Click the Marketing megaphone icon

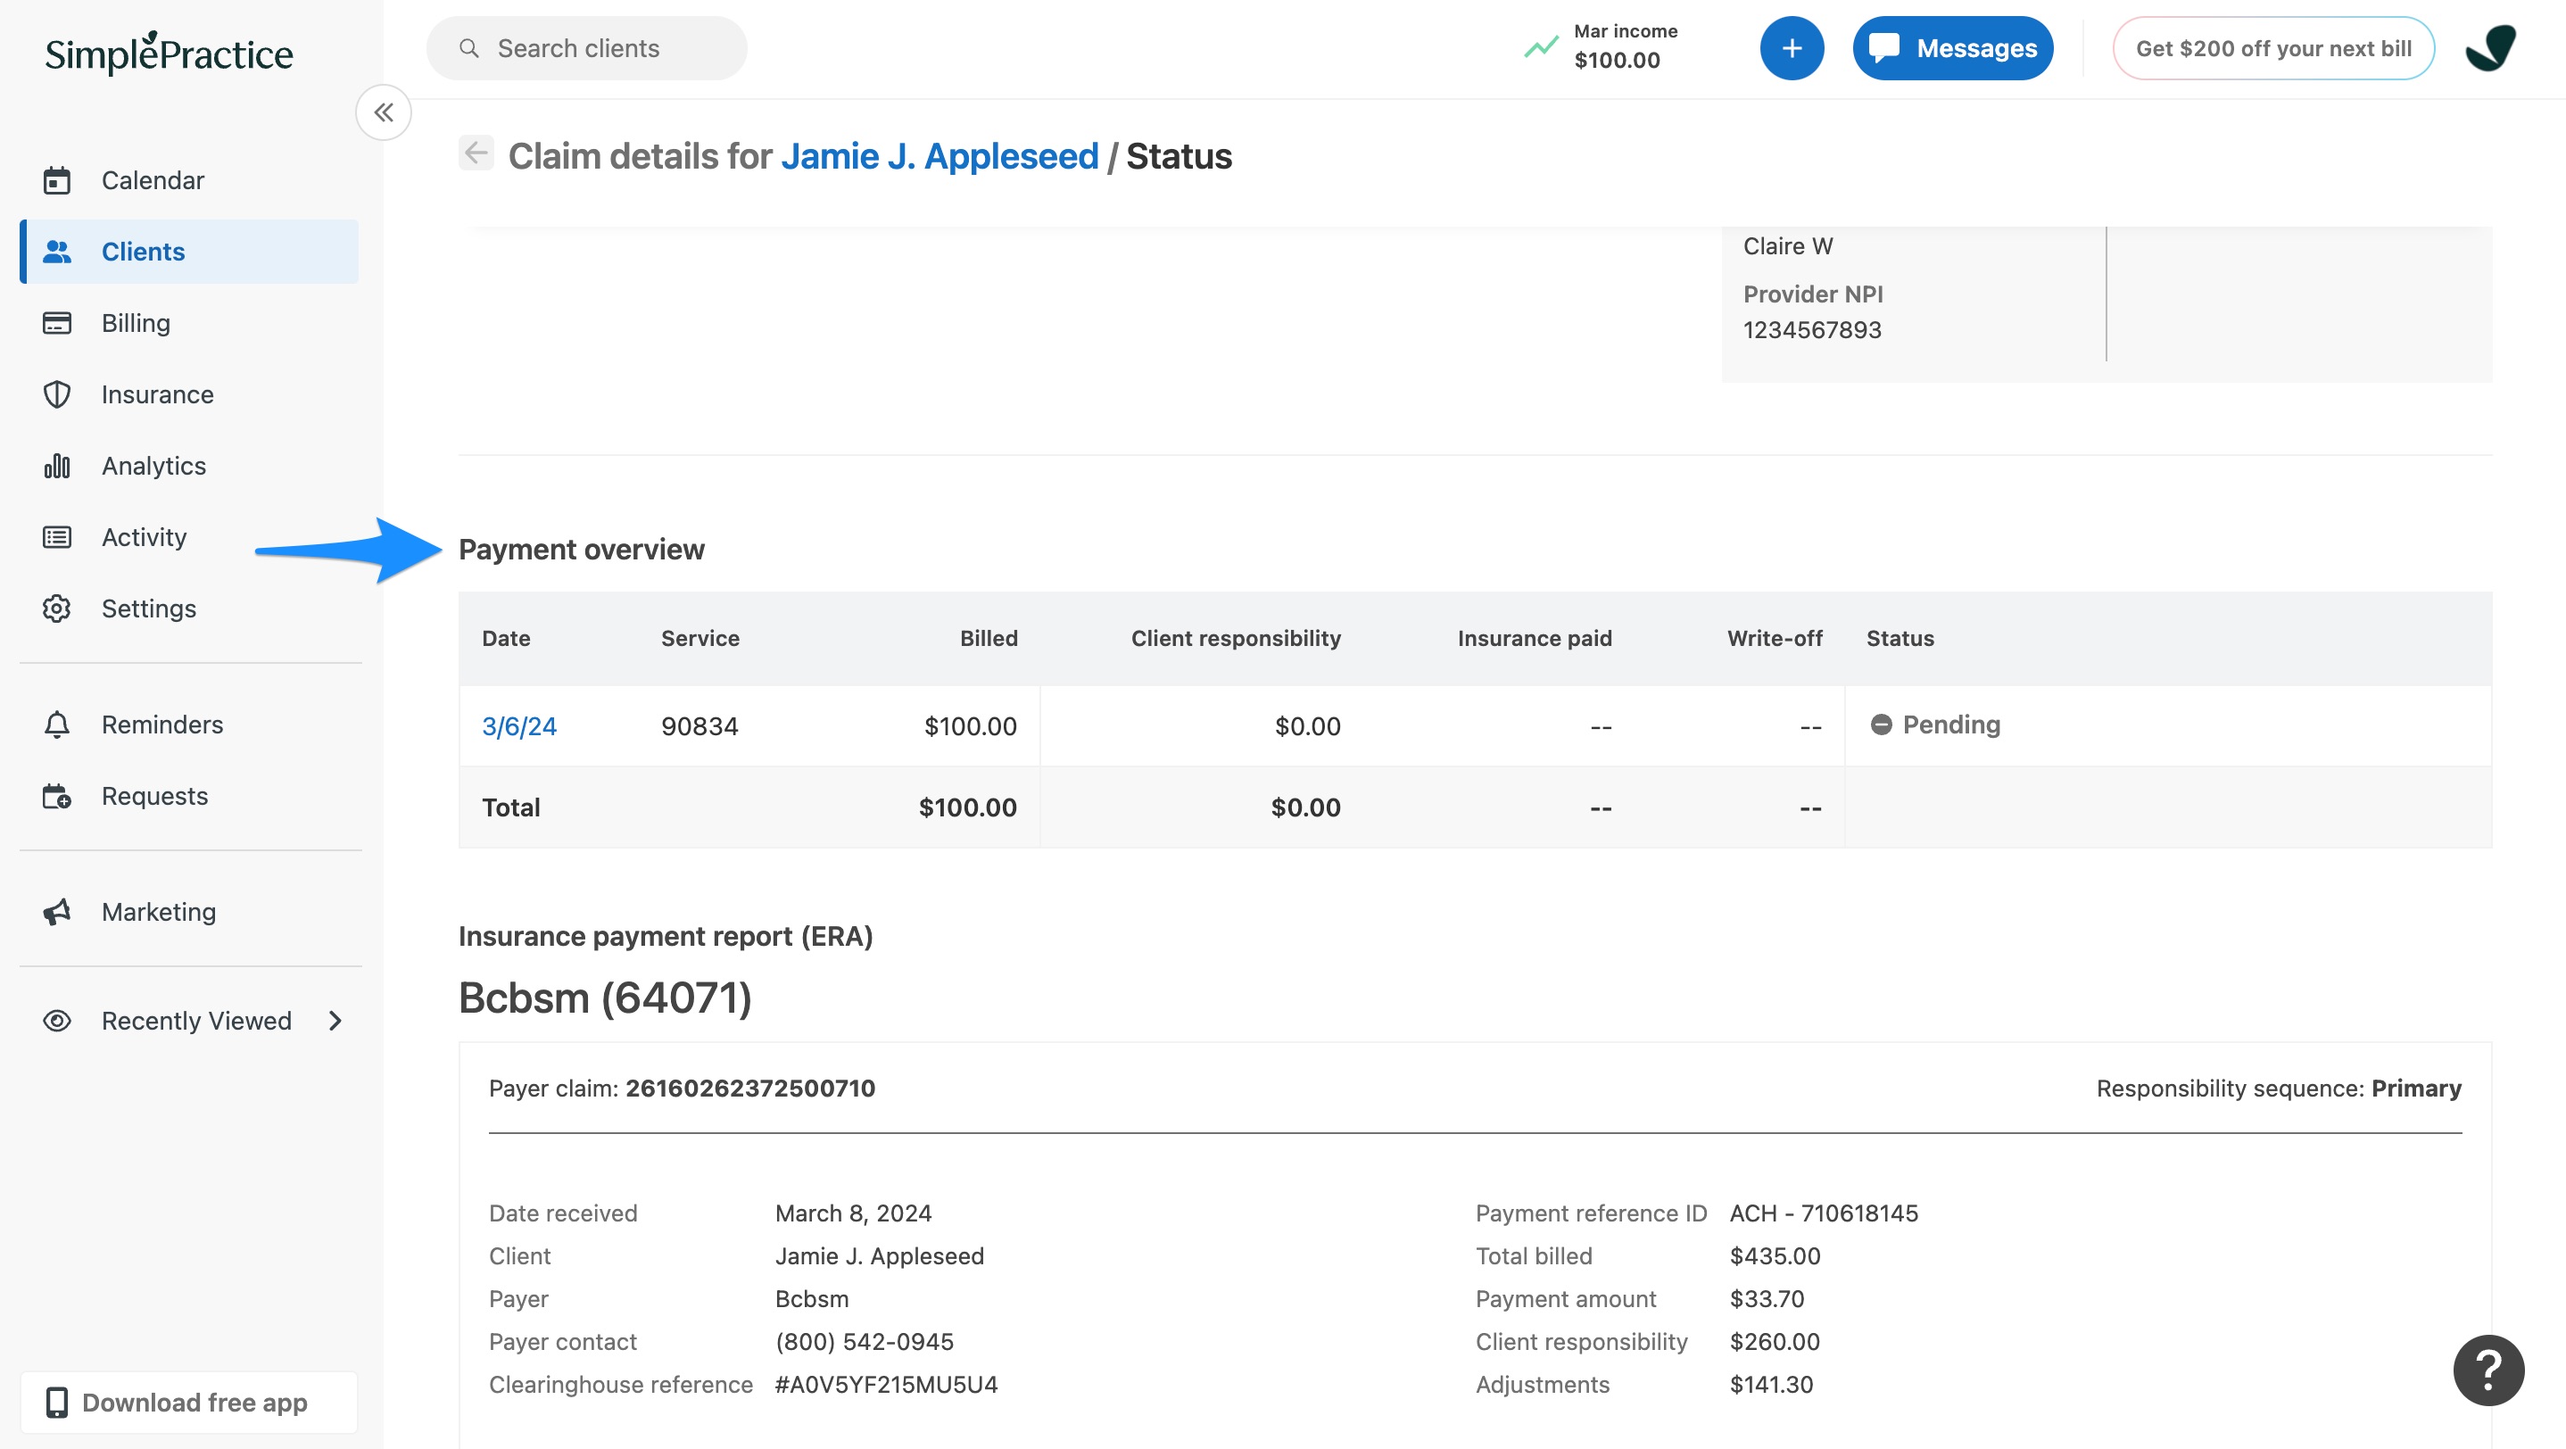click(57, 912)
